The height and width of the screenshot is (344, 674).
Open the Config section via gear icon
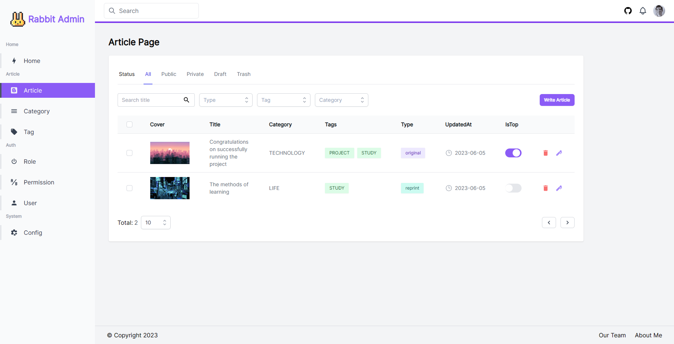[x=14, y=232]
